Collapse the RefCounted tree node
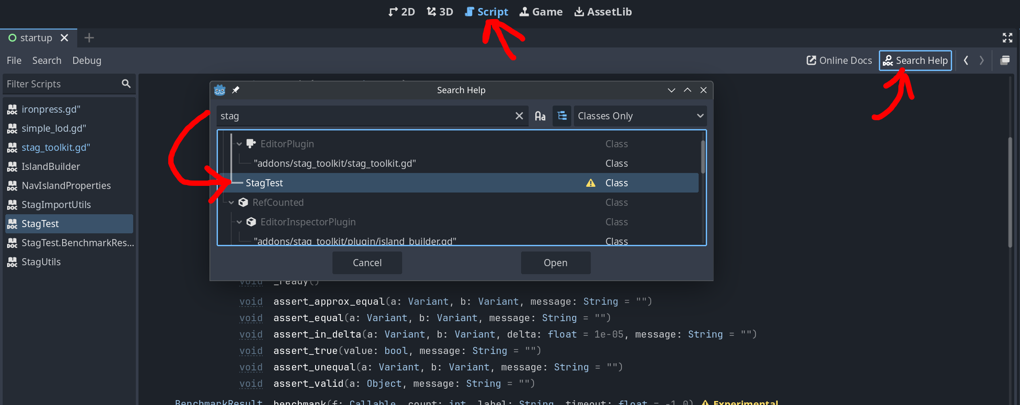1020x405 pixels. coord(231,202)
